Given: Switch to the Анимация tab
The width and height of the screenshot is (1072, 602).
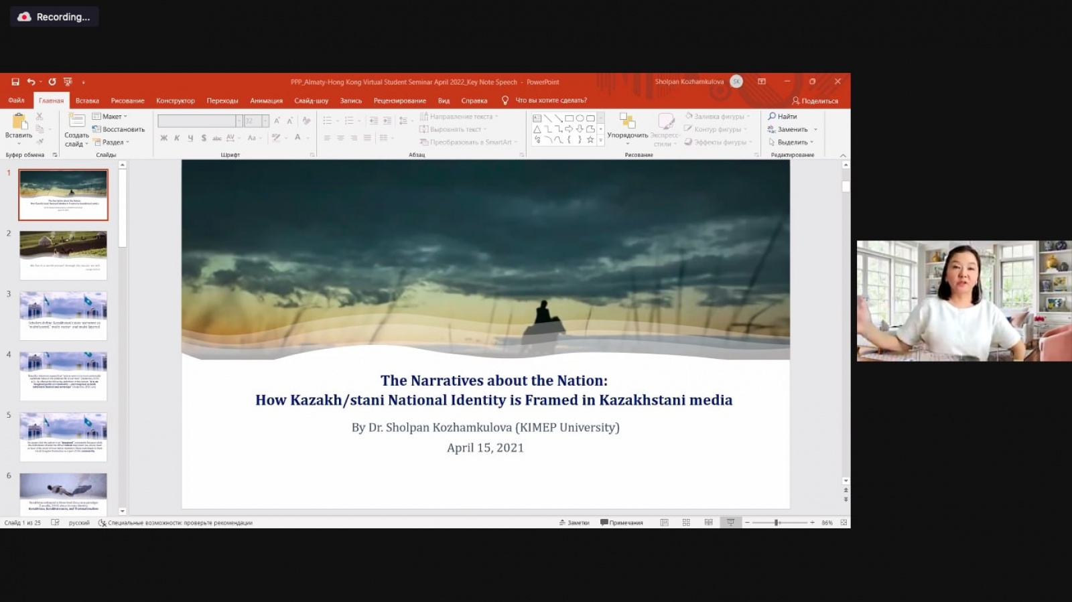Looking at the screenshot, I should point(266,100).
